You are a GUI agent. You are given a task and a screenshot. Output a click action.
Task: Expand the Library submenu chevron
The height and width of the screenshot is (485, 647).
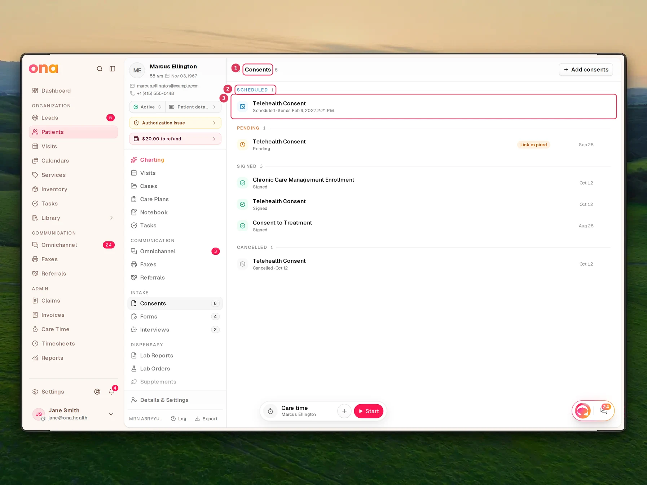click(x=111, y=218)
